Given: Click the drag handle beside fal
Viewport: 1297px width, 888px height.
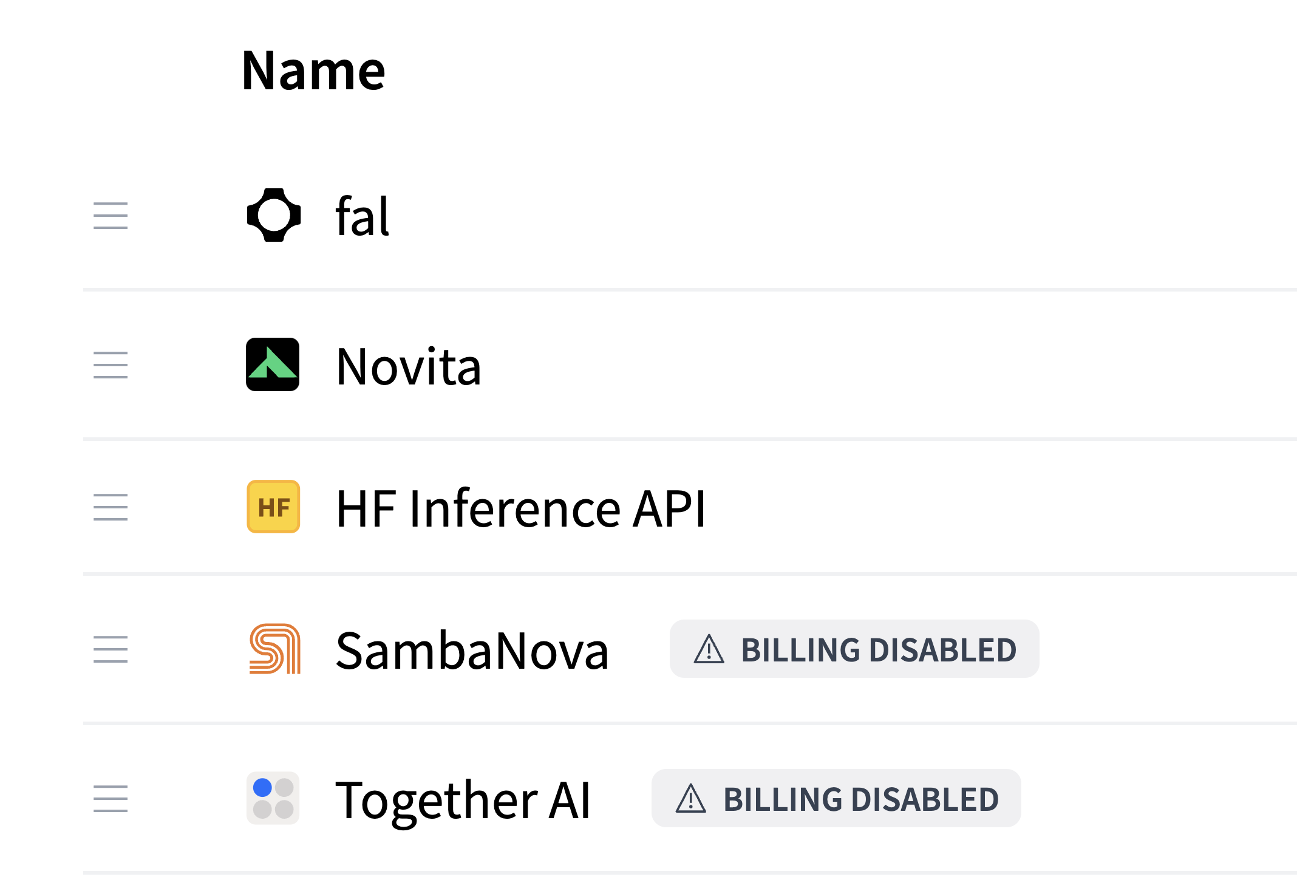Looking at the screenshot, I should coord(111,216).
